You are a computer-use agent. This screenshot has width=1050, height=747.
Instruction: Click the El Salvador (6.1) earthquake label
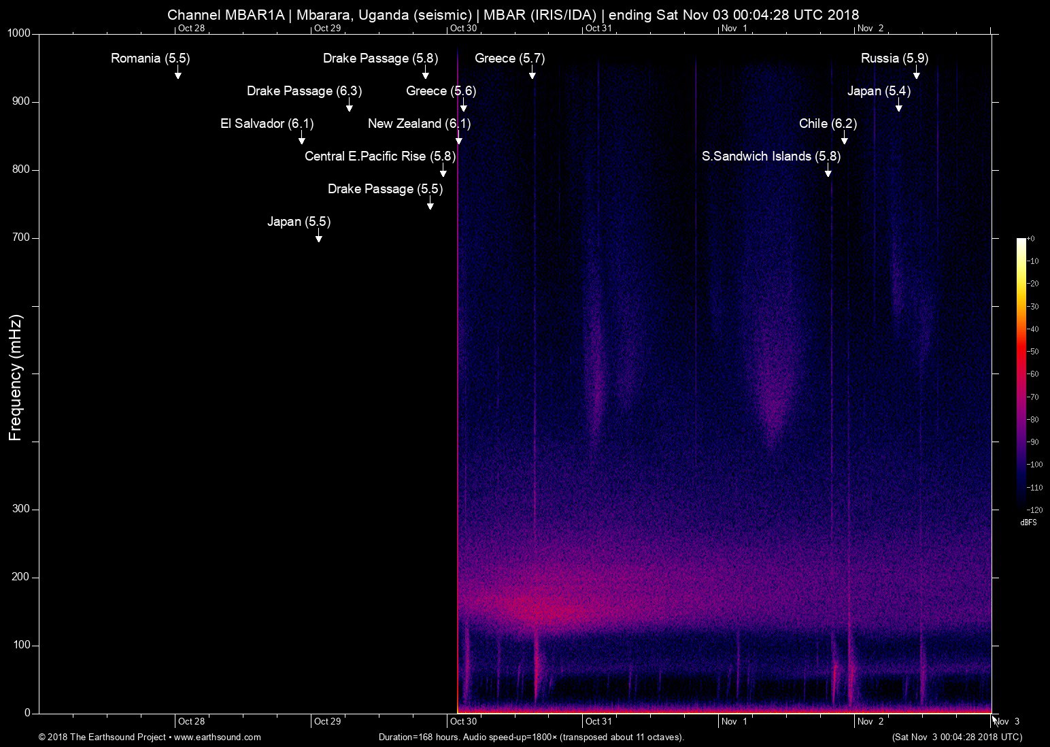pos(267,124)
